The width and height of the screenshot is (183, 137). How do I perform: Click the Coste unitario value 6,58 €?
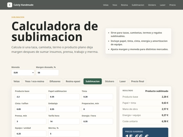click(x=165, y=121)
